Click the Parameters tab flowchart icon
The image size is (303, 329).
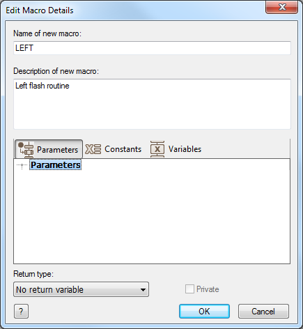26,149
